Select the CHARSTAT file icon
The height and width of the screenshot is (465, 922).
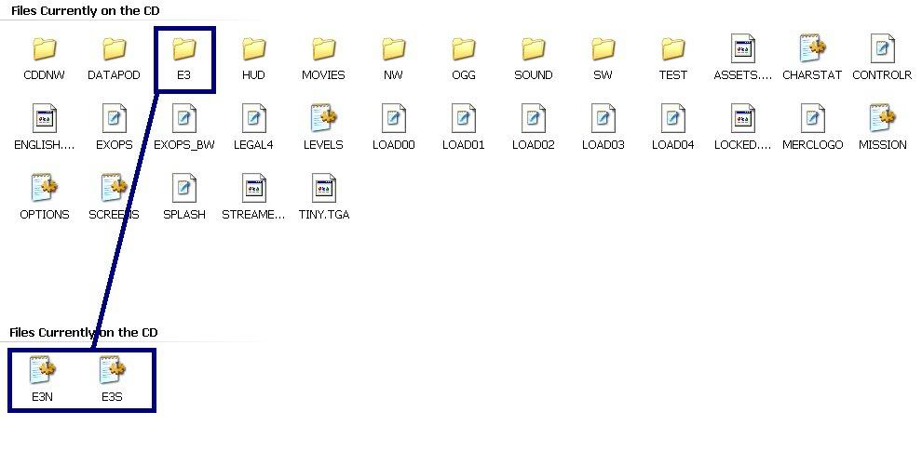813,48
